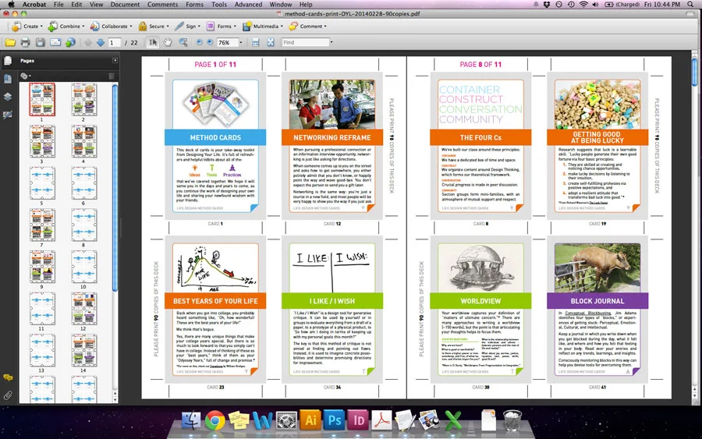
Task: Open the Bookmarks panel icon in sidebar
Action: click(8, 79)
